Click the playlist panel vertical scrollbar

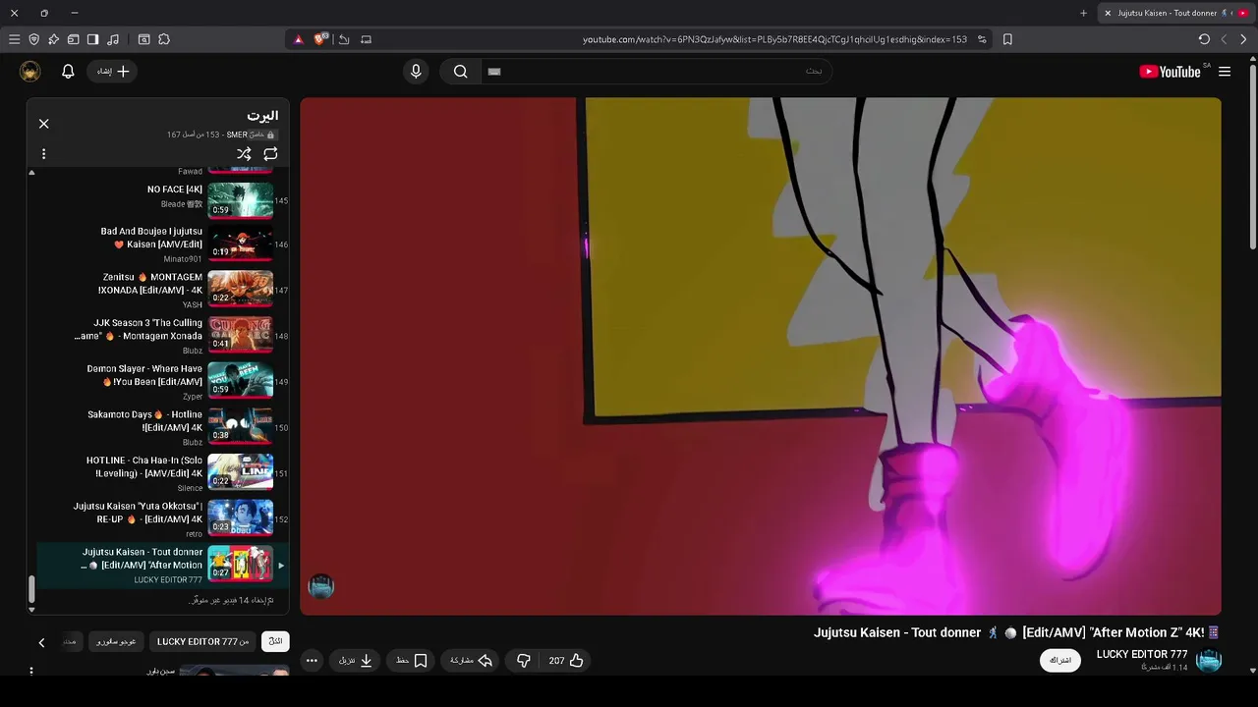[31, 588]
